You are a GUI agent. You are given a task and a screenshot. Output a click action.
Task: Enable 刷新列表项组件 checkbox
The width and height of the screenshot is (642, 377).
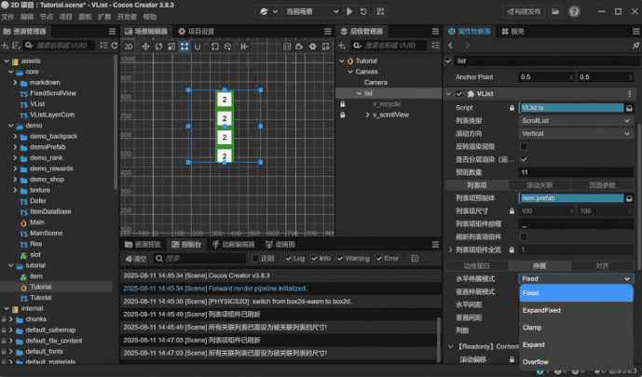point(524,236)
